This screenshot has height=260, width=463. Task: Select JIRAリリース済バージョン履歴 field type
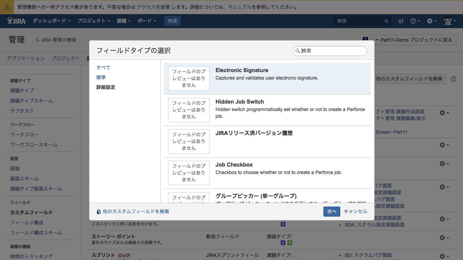267,142
